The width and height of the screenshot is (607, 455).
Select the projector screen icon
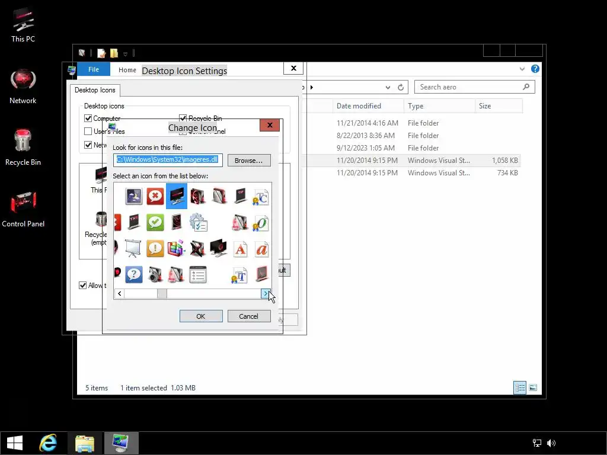tap(133, 248)
